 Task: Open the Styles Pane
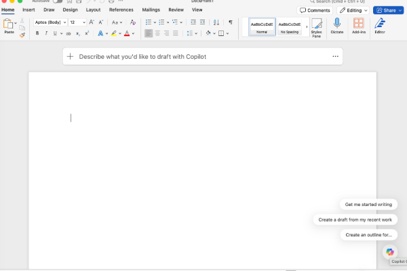click(316, 28)
